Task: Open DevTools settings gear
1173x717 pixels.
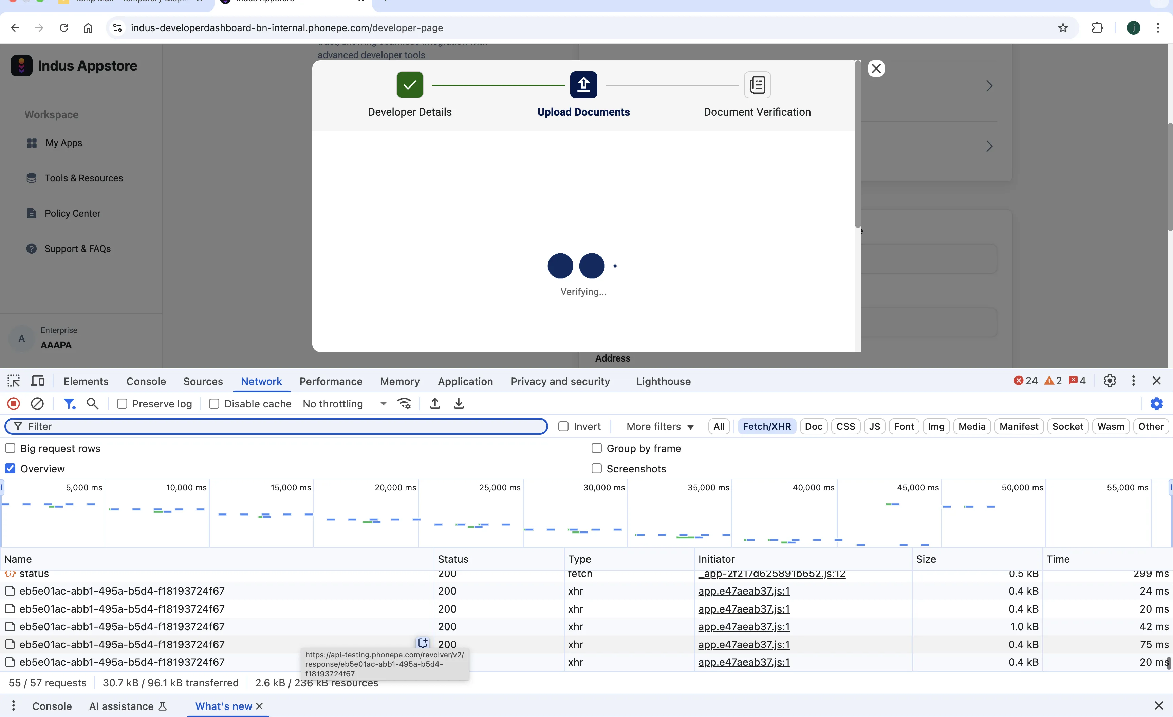Action: (x=1110, y=381)
